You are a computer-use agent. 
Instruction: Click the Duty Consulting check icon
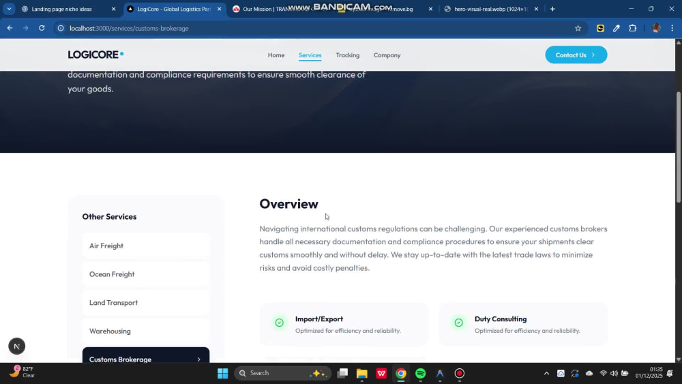pos(458,323)
